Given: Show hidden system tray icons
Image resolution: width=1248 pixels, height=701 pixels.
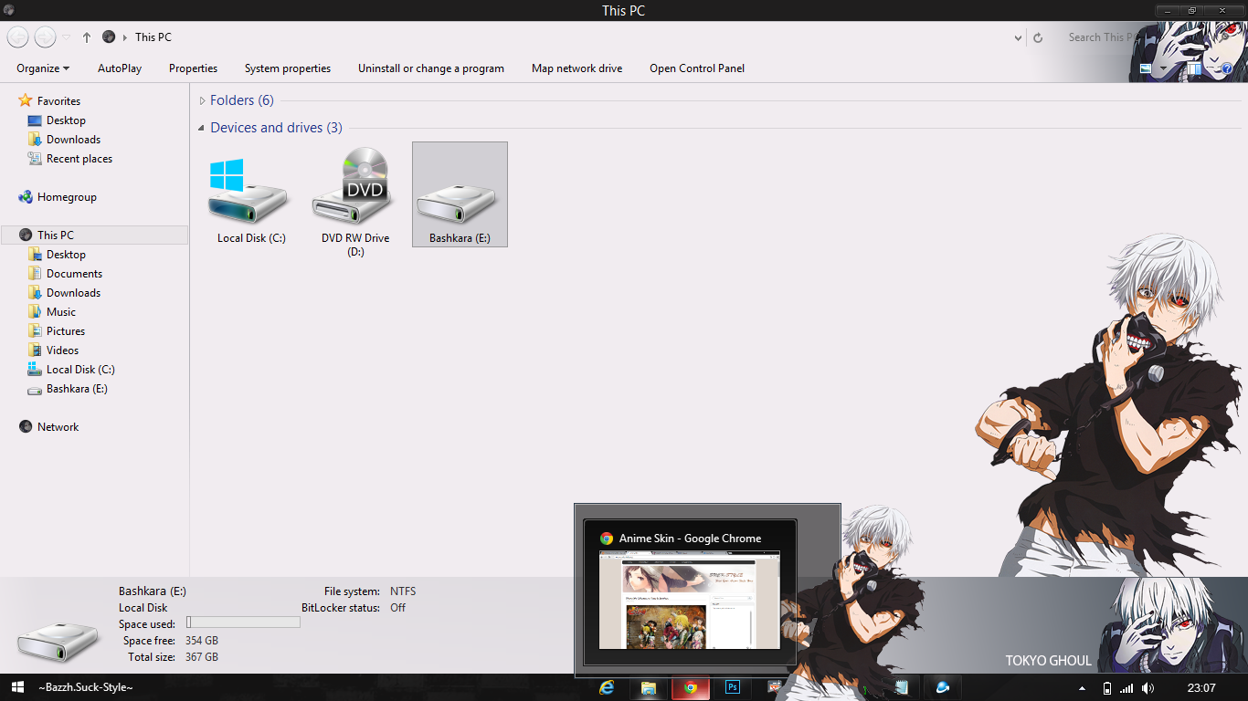Looking at the screenshot, I should [x=1083, y=688].
